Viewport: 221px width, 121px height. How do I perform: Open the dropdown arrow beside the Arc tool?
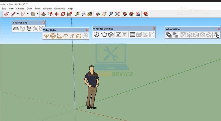(27, 14)
